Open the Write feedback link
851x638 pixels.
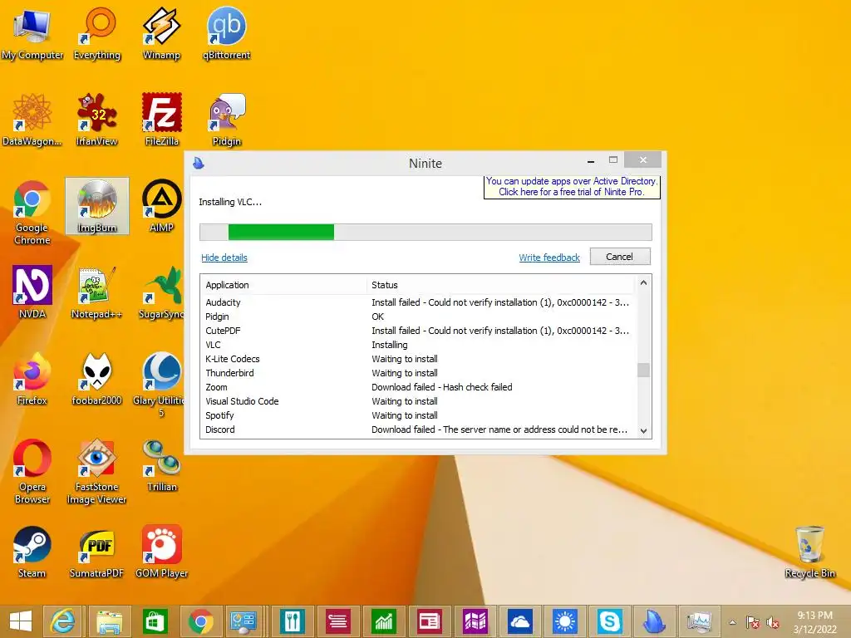pos(549,258)
